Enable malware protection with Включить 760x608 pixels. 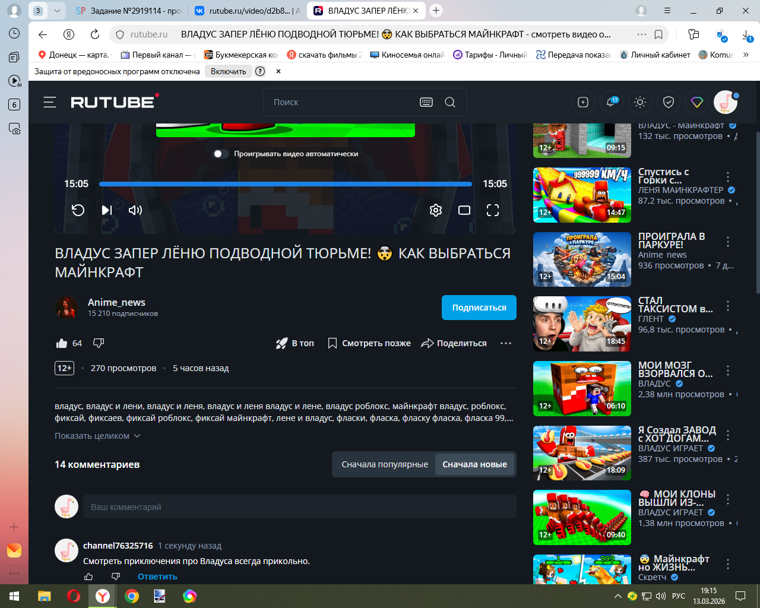coord(228,71)
